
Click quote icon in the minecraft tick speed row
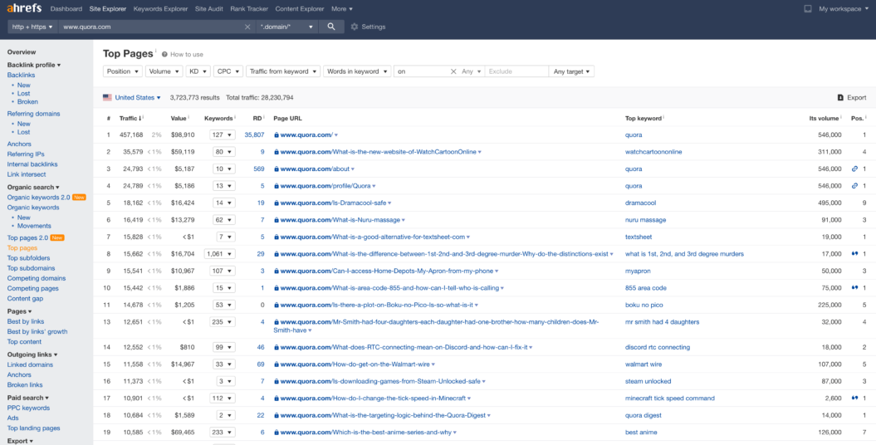(854, 399)
